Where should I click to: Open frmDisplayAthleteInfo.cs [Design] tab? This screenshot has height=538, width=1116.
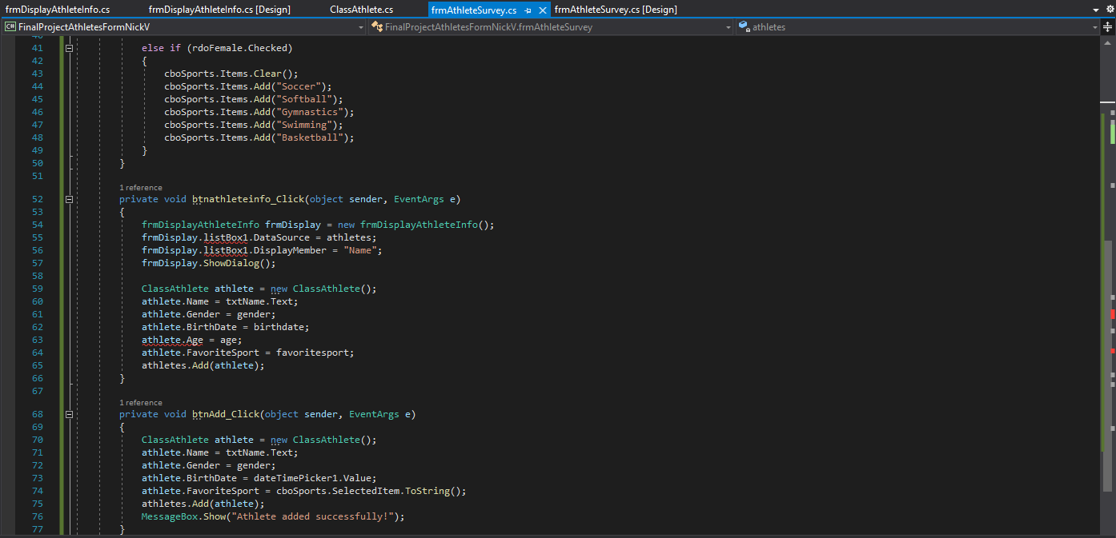coord(219,10)
